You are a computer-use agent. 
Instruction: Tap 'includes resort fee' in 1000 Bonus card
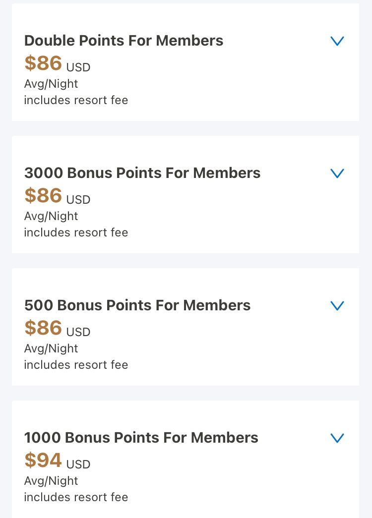coord(76,497)
